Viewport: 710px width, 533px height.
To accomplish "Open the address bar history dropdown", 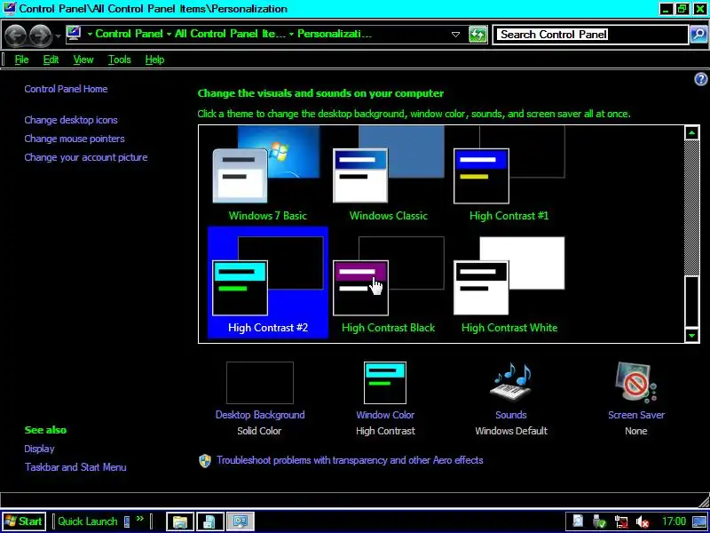I will pyautogui.click(x=456, y=35).
